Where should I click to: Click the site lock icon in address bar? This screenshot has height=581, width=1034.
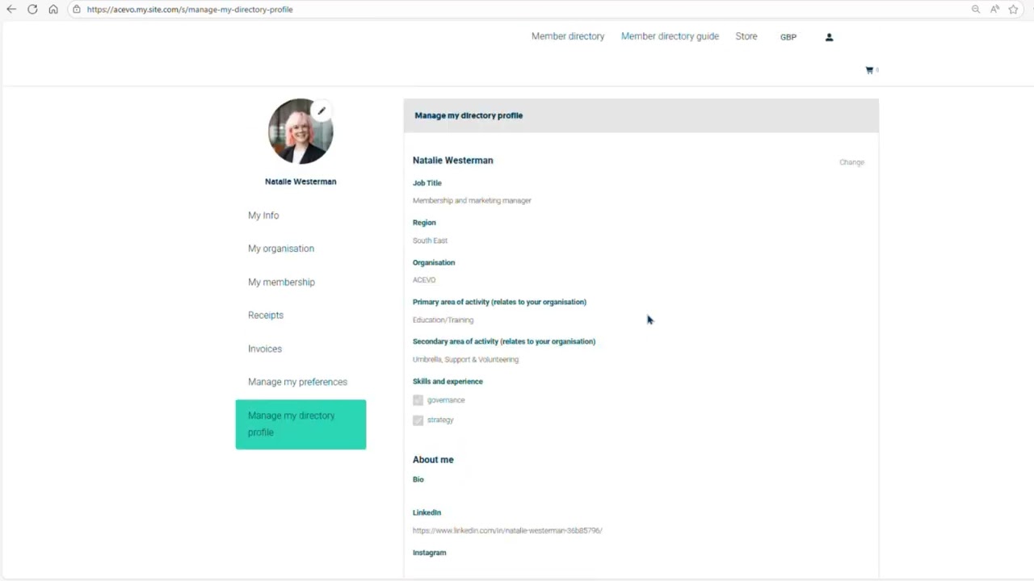[76, 9]
